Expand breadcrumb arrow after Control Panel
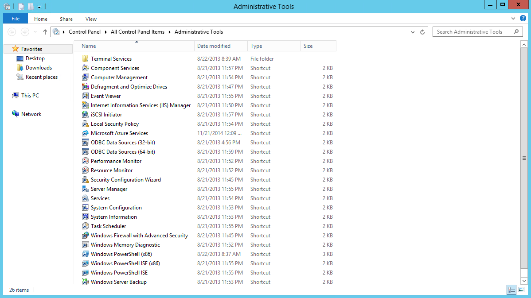This screenshot has height=298, width=531. pyautogui.click(x=105, y=32)
